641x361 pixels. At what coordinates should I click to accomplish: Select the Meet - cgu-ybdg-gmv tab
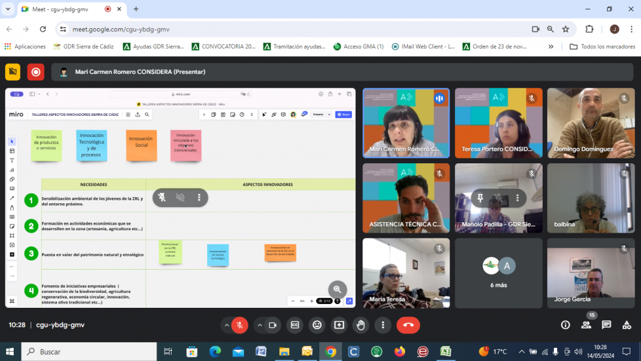pos(71,9)
